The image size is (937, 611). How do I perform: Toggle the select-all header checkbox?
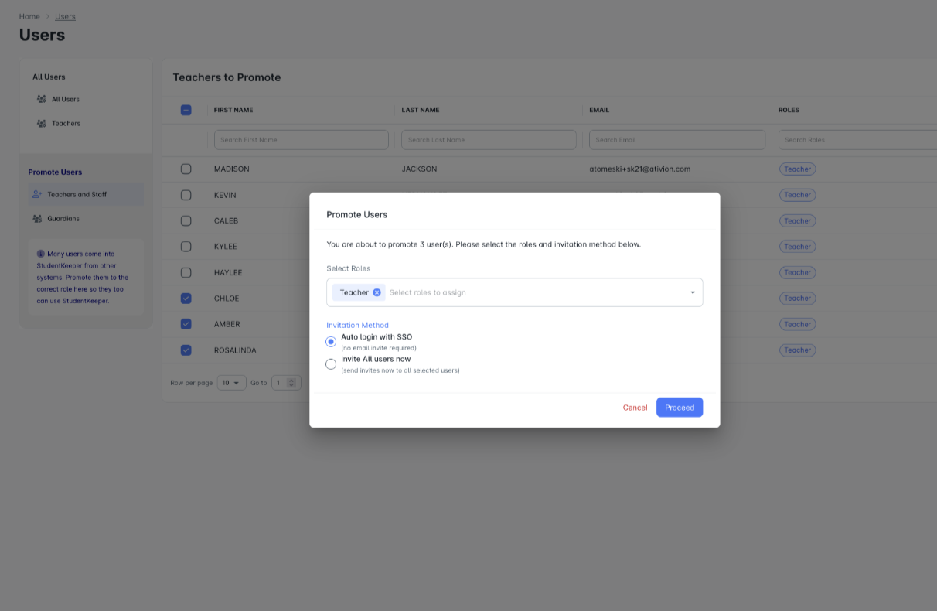click(x=186, y=110)
